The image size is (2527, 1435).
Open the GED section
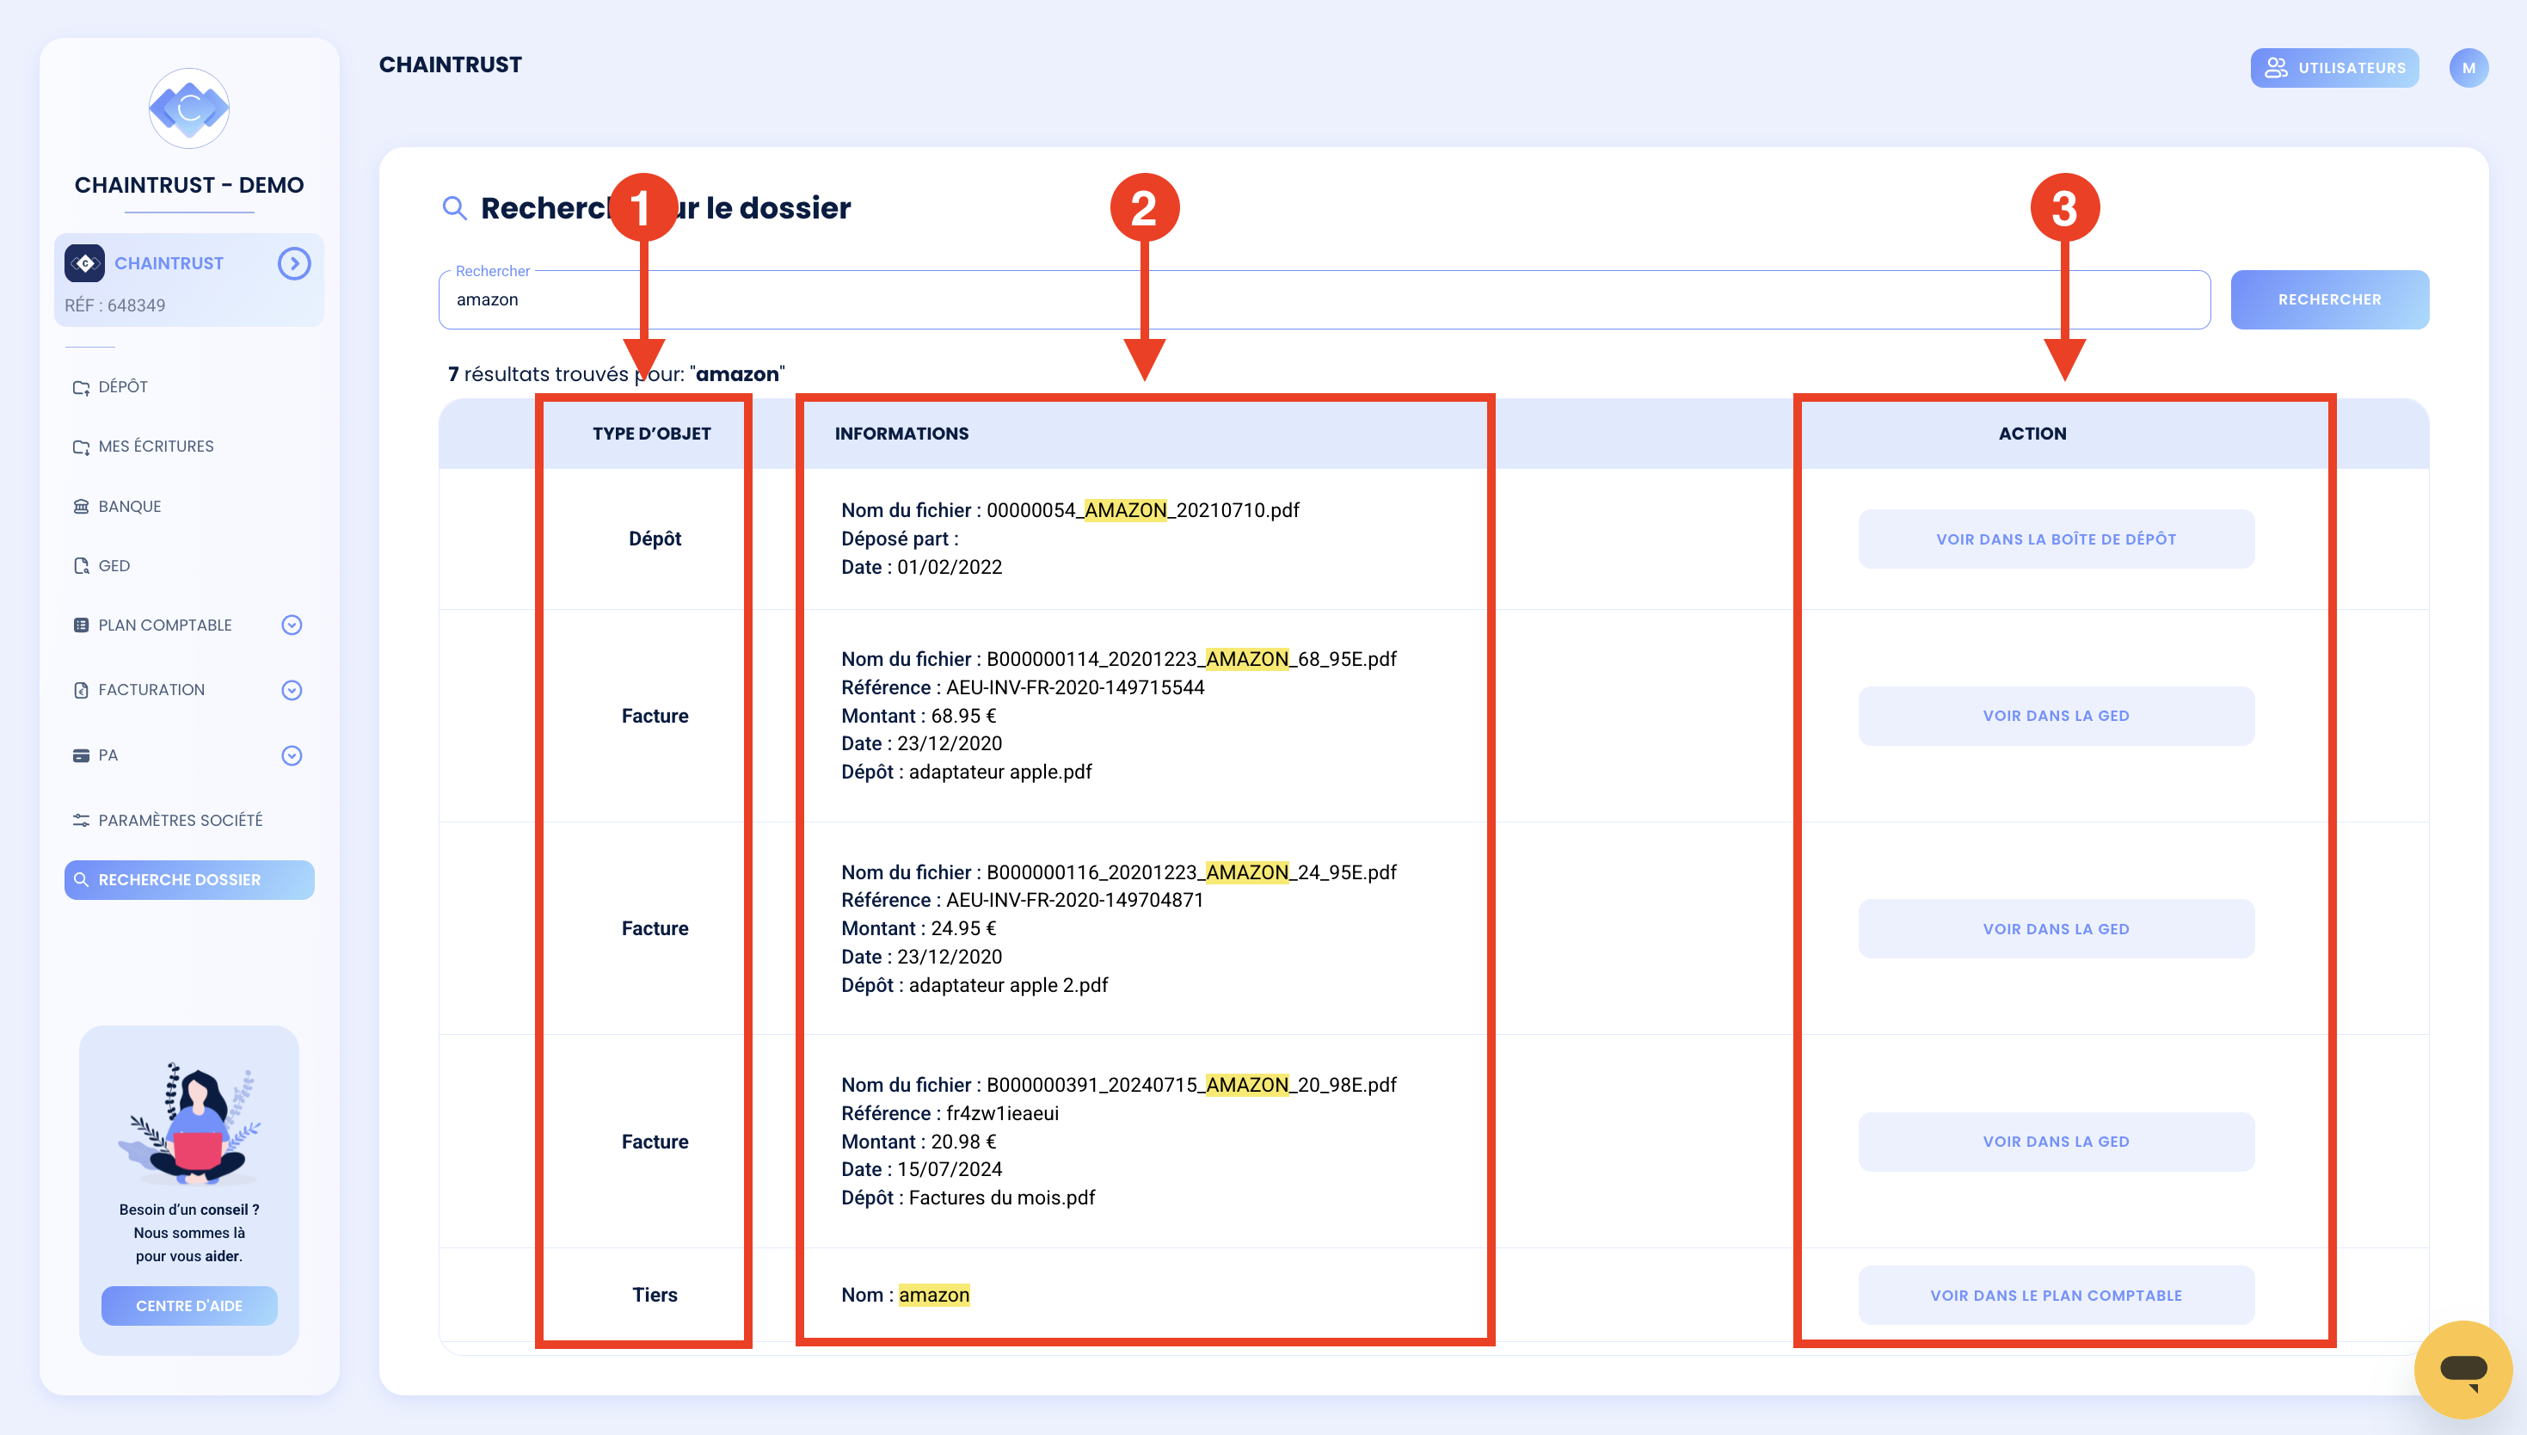click(114, 566)
